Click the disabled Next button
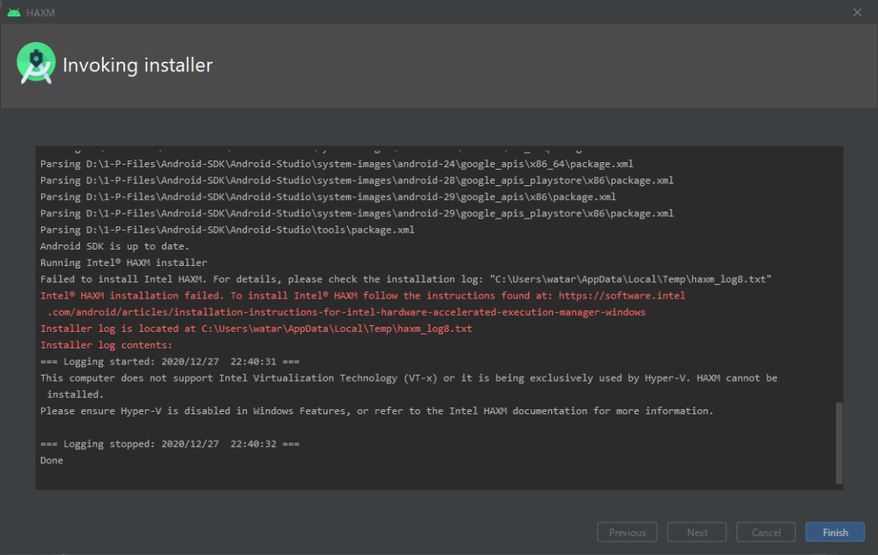 click(x=696, y=532)
